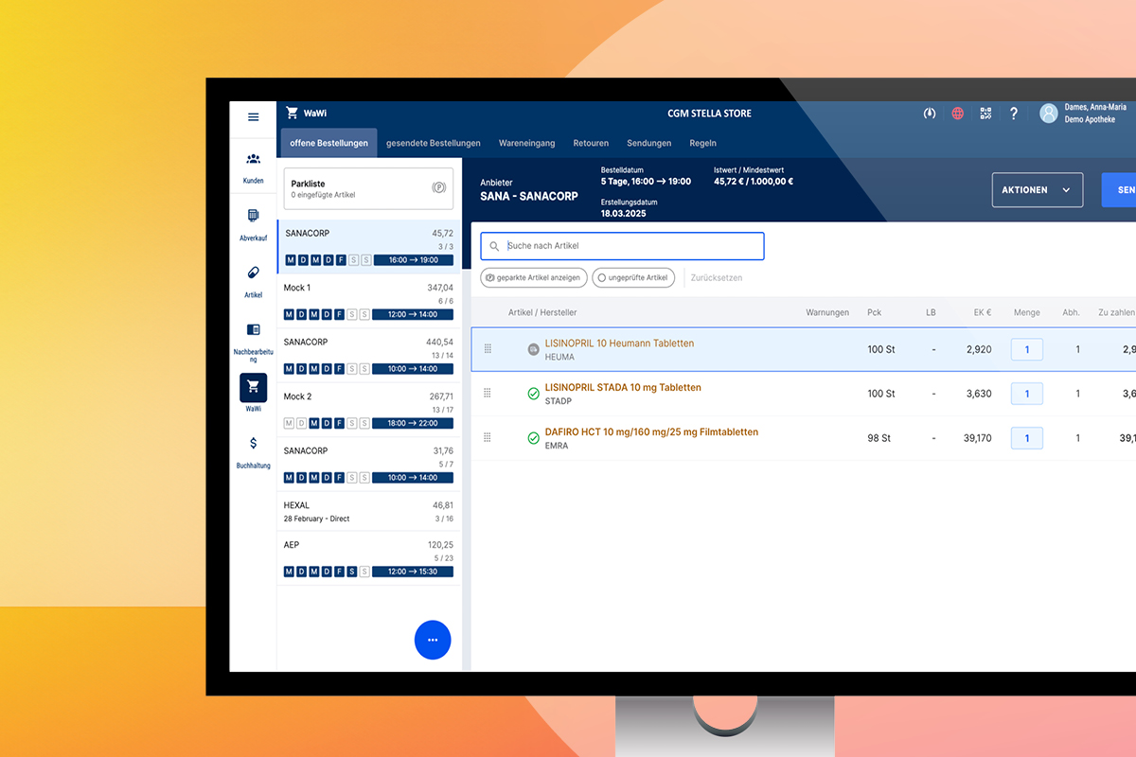Switch to Regeln tab
Viewport: 1136px width, 757px height.
pos(703,143)
